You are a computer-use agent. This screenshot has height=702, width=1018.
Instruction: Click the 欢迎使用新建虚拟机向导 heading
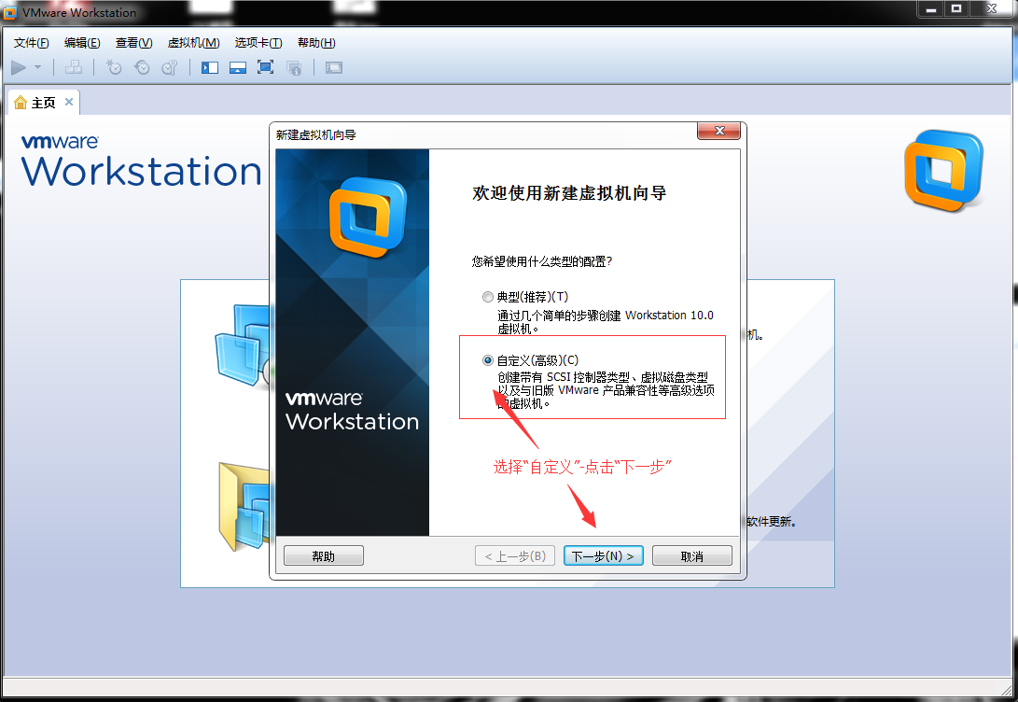[x=569, y=193]
